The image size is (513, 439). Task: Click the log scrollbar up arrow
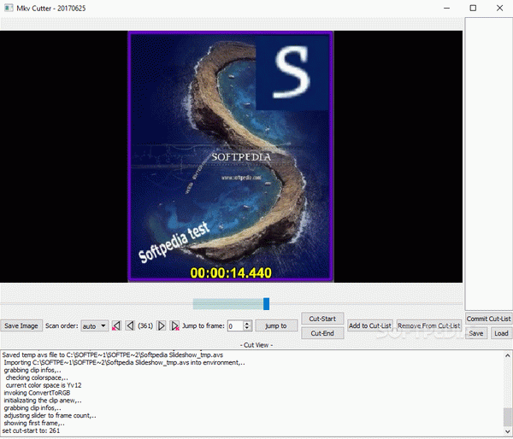tap(507, 355)
